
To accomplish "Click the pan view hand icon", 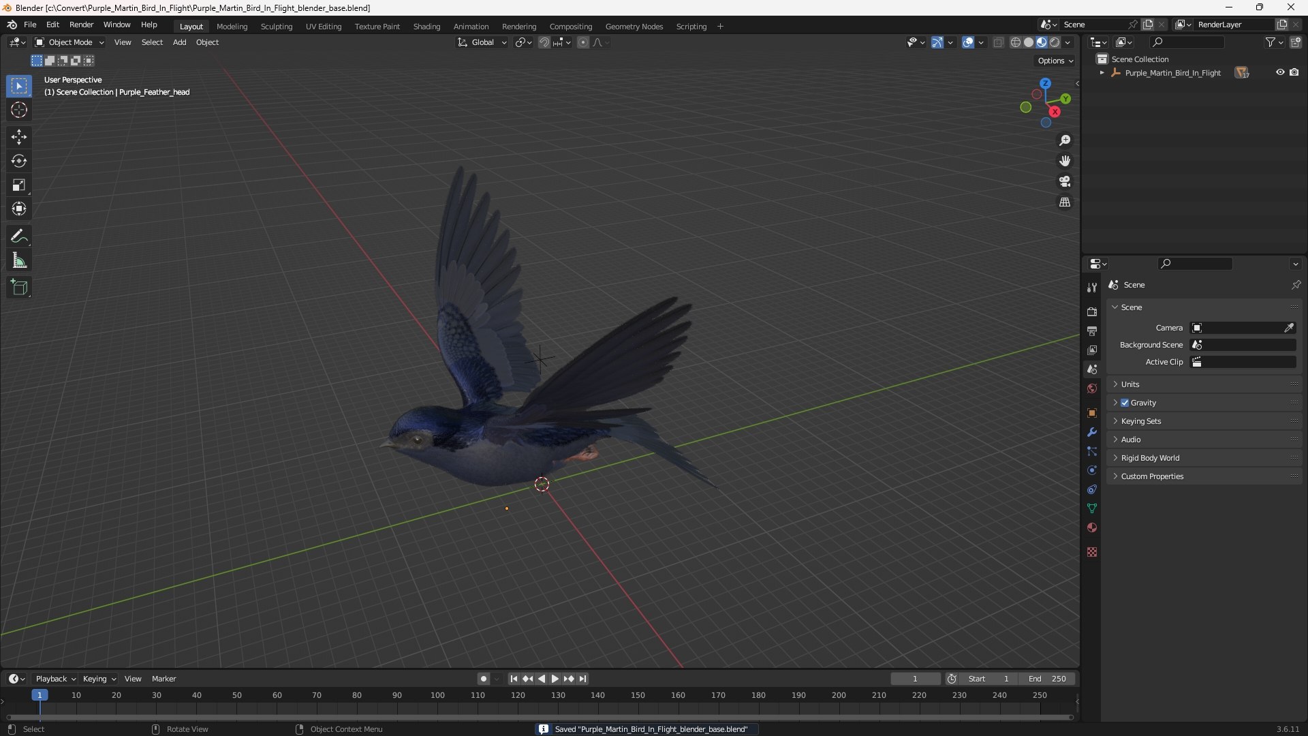I will (x=1065, y=161).
